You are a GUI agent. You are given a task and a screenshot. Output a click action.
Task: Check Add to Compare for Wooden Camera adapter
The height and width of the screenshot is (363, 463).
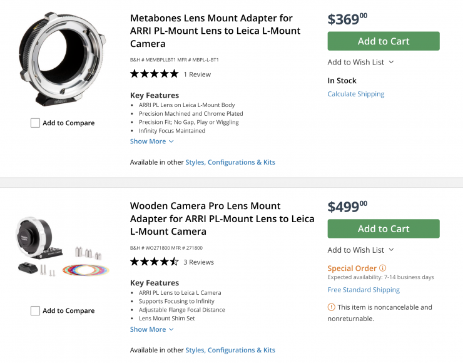click(x=36, y=311)
